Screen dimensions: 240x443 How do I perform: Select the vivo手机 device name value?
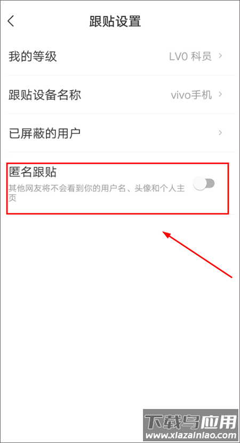point(191,95)
